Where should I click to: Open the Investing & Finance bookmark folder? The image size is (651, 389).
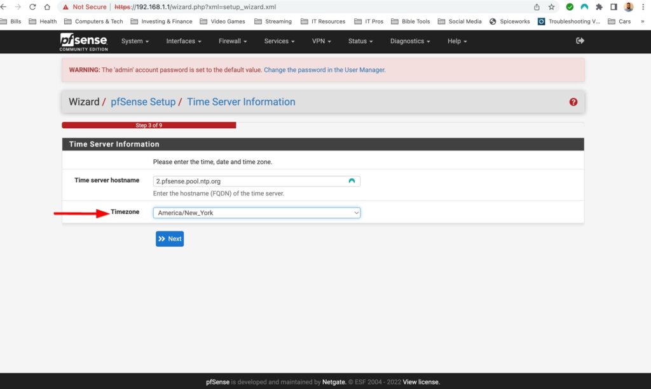click(161, 22)
